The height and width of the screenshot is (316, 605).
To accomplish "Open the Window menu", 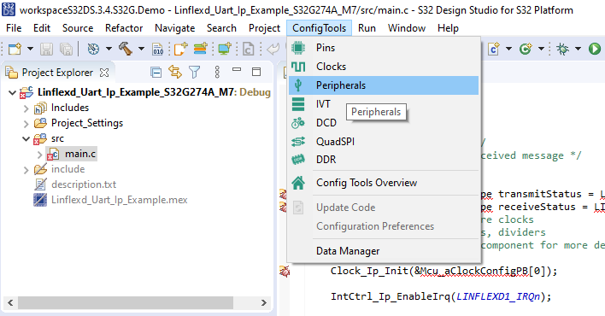I will click(x=407, y=28).
